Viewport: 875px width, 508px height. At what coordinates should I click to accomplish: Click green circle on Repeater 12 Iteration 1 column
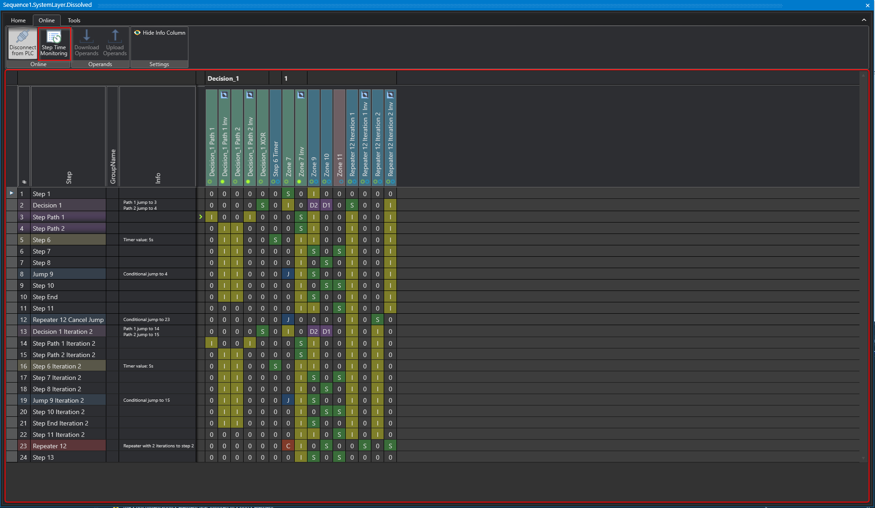[350, 181]
